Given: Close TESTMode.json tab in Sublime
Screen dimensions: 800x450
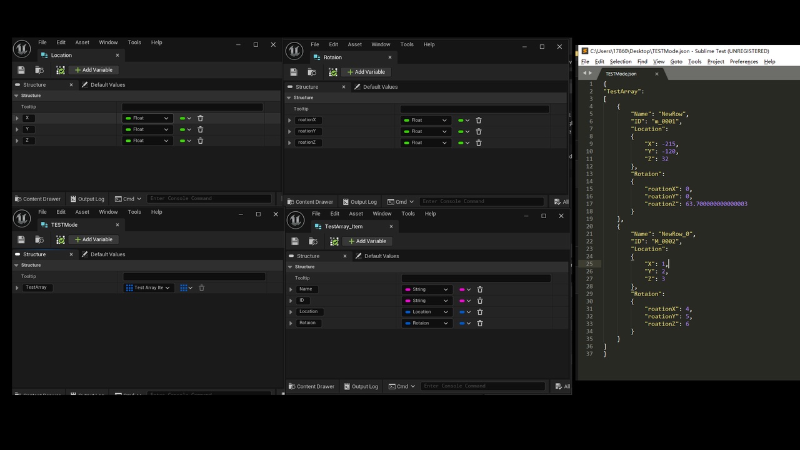Looking at the screenshot, I should click(656, 74).
